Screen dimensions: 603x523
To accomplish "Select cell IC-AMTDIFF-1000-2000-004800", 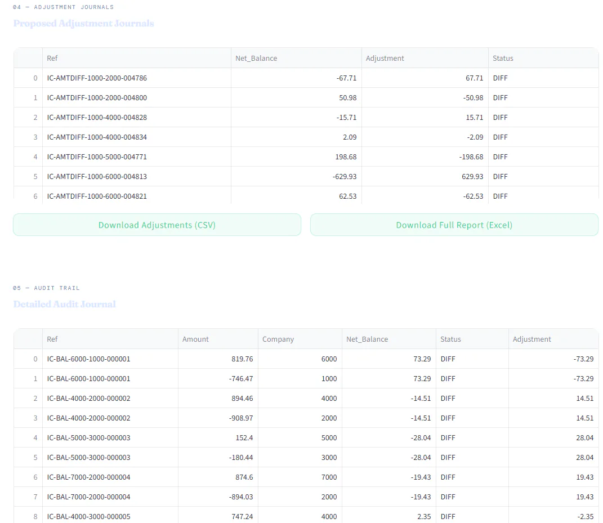I will point(136,98).
